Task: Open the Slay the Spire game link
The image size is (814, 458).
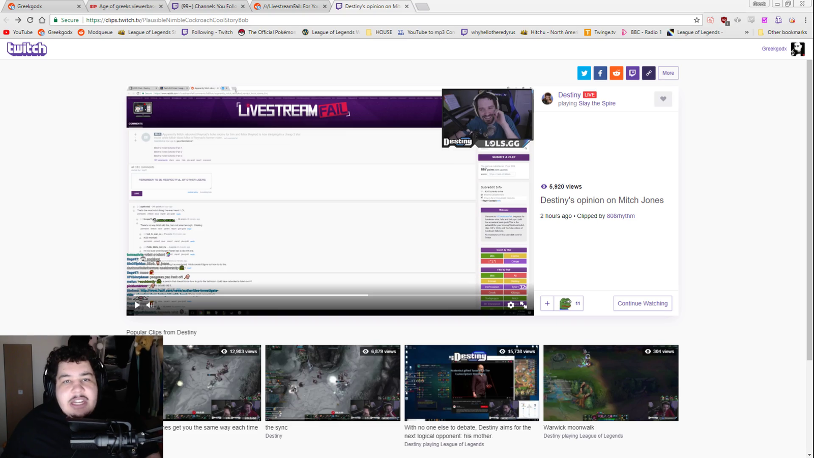Action: coord(597,103)
